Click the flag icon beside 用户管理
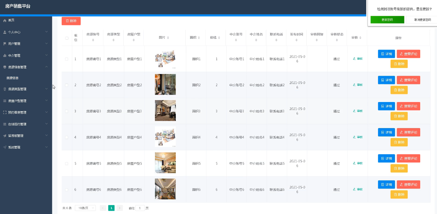Image resolution: width=437 pixels, height=214 pixels. point(5,43)
